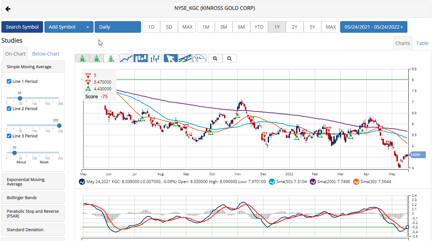Click the MACD endpoint circle marker

point(407,227)
